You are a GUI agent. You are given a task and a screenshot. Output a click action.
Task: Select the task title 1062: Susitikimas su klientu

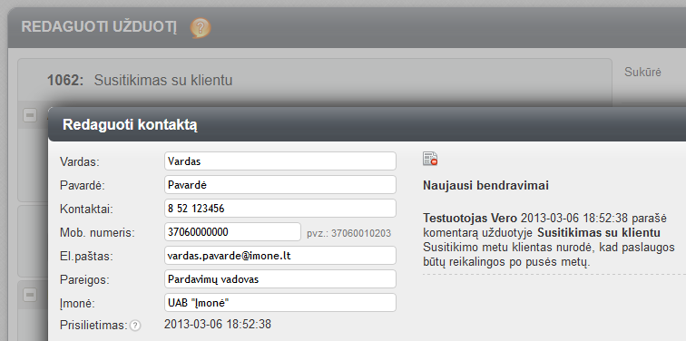[x=140, y=81]
